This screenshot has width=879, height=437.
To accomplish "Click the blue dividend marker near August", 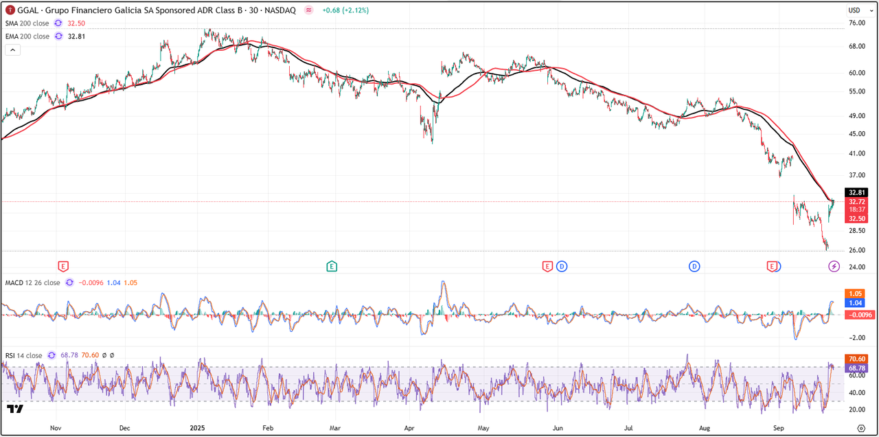I will 695,266.
